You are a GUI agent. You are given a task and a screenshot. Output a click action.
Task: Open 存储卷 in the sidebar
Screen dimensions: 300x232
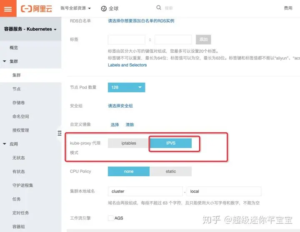tap(19, 103)
